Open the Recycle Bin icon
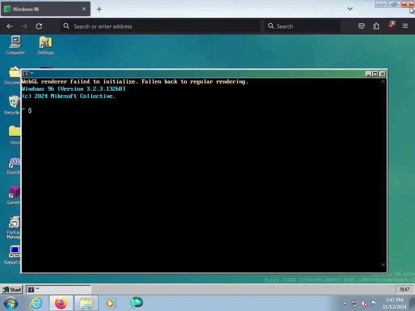 click(13, 105)
